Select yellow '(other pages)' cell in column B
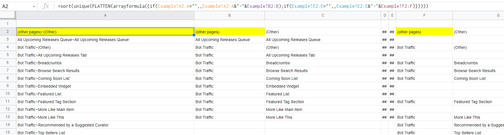The width and height of the screenshot is (504, 135). click(230, 32)
